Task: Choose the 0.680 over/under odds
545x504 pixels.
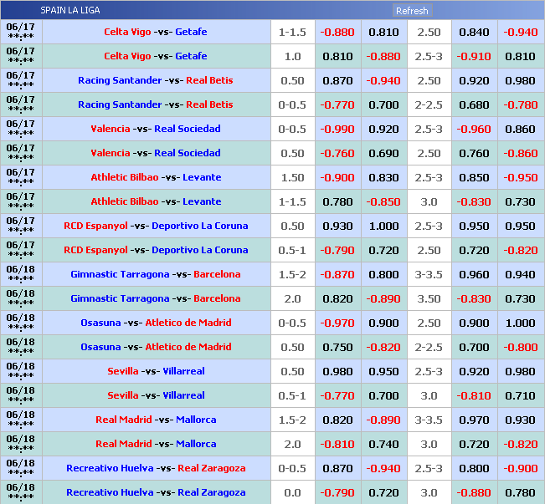Action: tap(474, 104)
